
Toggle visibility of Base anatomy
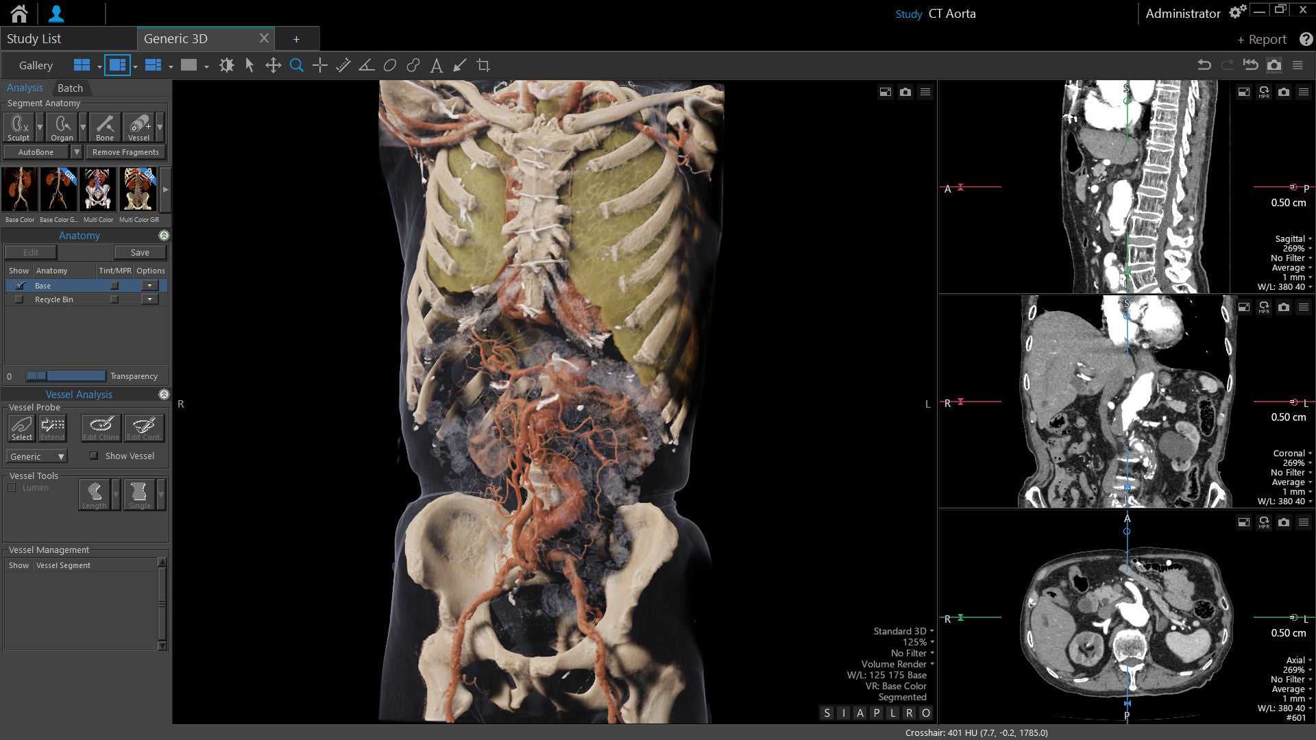point(19,286)
